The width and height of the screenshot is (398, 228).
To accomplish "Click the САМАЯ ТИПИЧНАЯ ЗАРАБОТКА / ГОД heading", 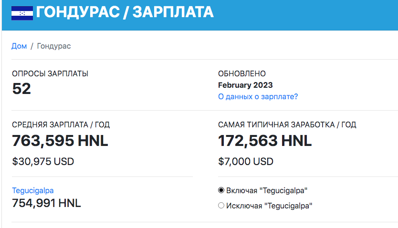I will [x=287, y=125].
